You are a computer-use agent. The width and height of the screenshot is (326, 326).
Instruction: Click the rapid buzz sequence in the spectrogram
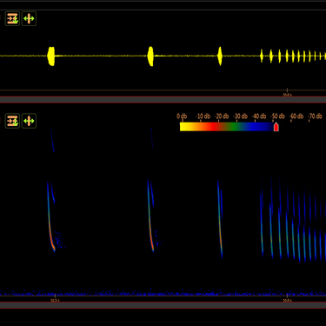coord(293,220)
